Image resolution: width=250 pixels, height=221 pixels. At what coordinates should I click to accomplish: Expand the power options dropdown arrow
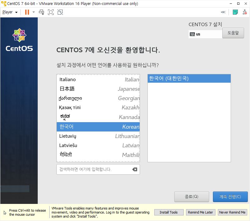tap(33, 12)
